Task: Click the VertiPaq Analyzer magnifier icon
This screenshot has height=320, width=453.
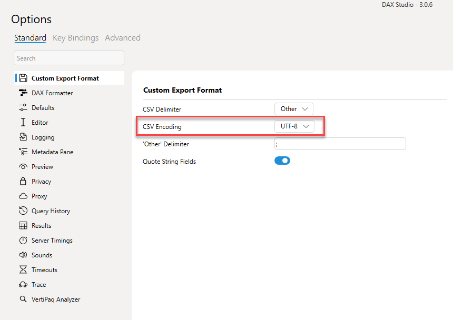Action: coord(23,299)
